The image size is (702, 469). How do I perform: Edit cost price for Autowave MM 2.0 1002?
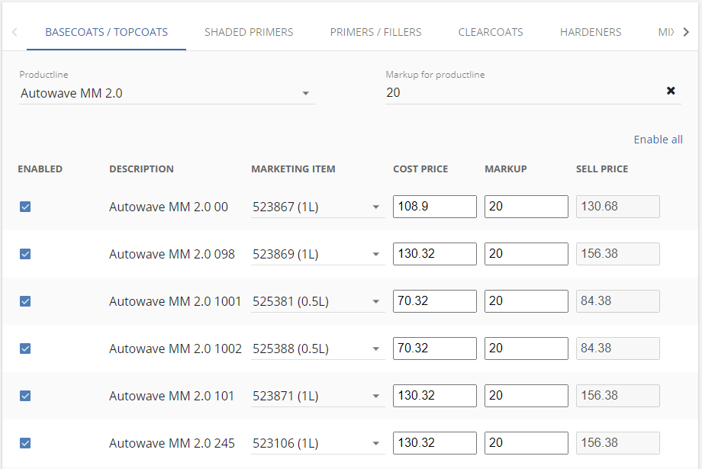435,349
